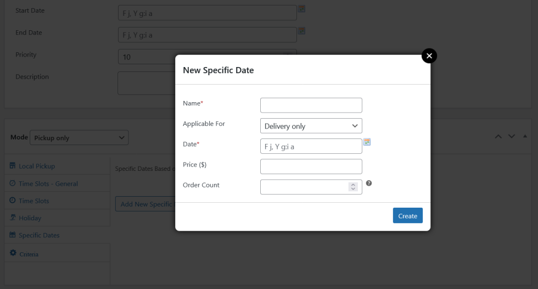Move panel down with the down arrow
The height and width of the screenshot is (289, 538).
[x=512, y=136]
